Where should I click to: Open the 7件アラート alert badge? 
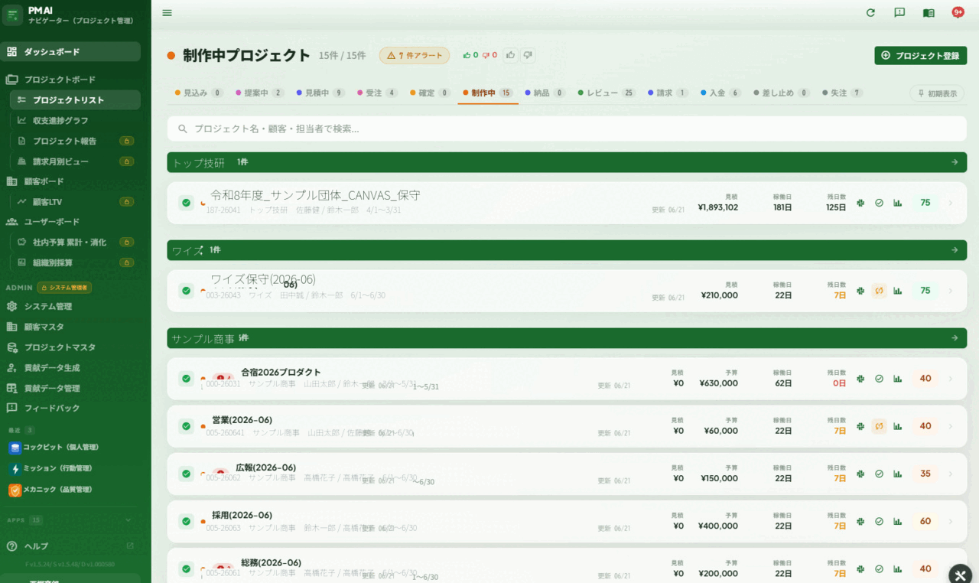click(415, 55)
